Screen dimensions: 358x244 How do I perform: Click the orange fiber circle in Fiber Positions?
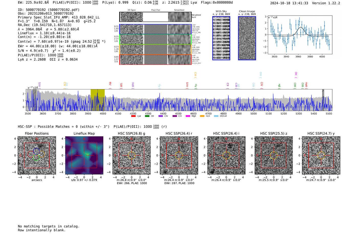41,154
